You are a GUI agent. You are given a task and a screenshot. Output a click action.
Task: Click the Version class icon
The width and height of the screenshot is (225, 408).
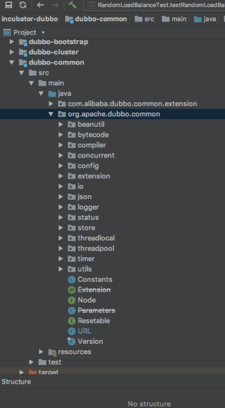tap(71, 341)
